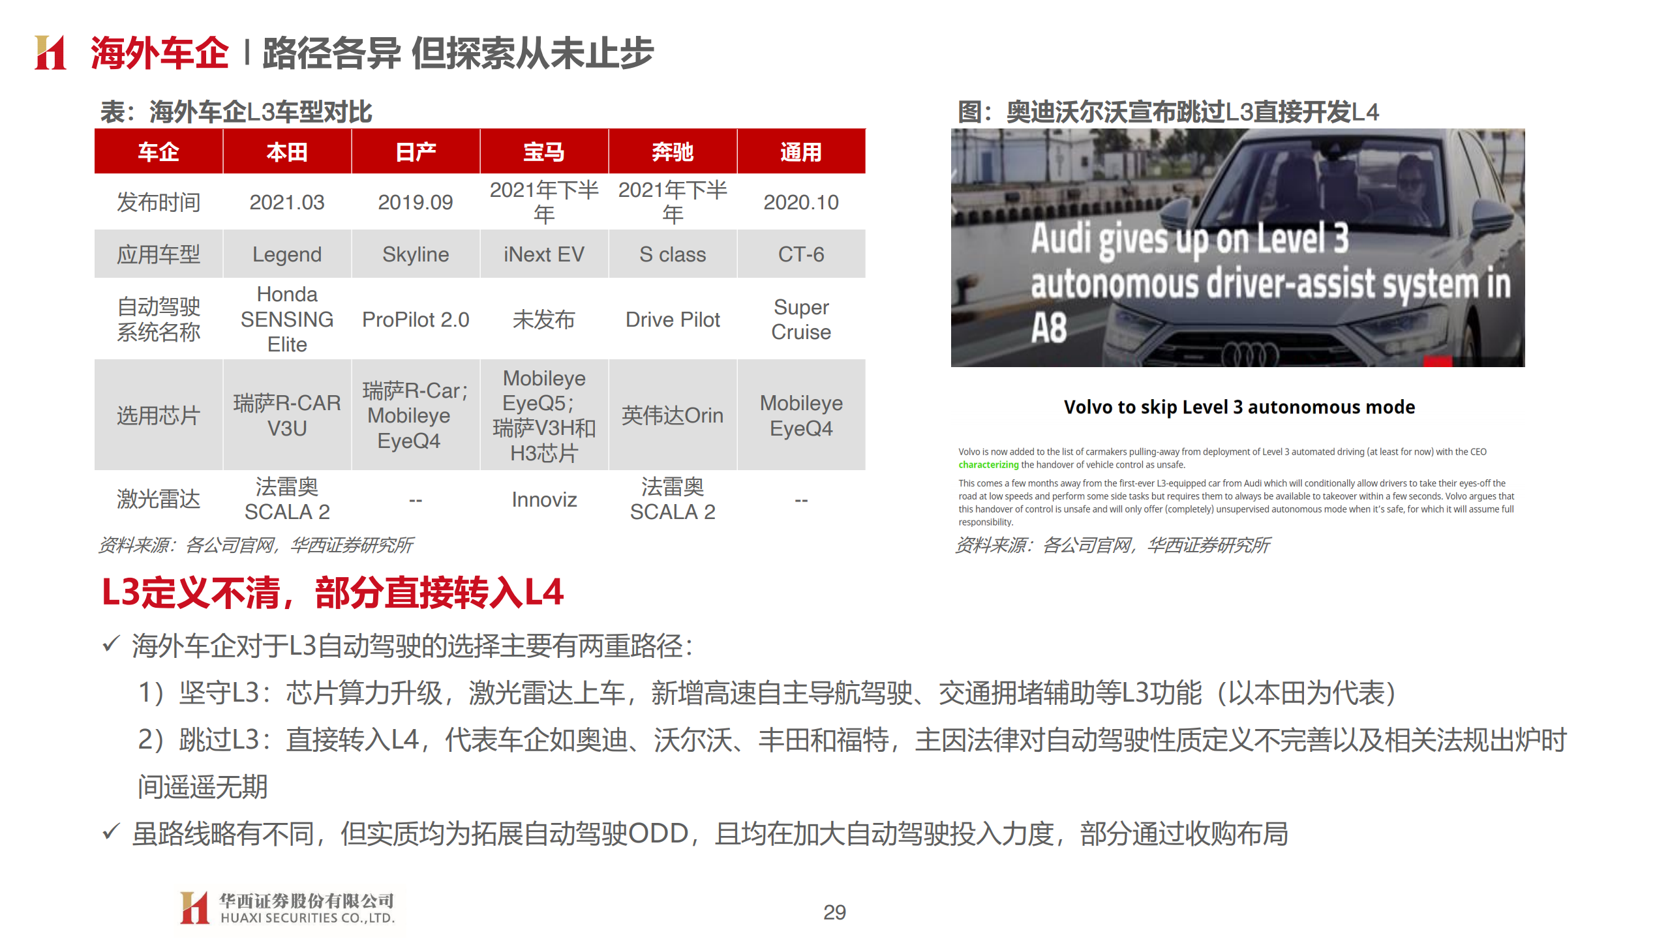Viewport: 1670px width, 939px height.
Task: Click the 2020.10 release date cell
Action: pos(801,202)
